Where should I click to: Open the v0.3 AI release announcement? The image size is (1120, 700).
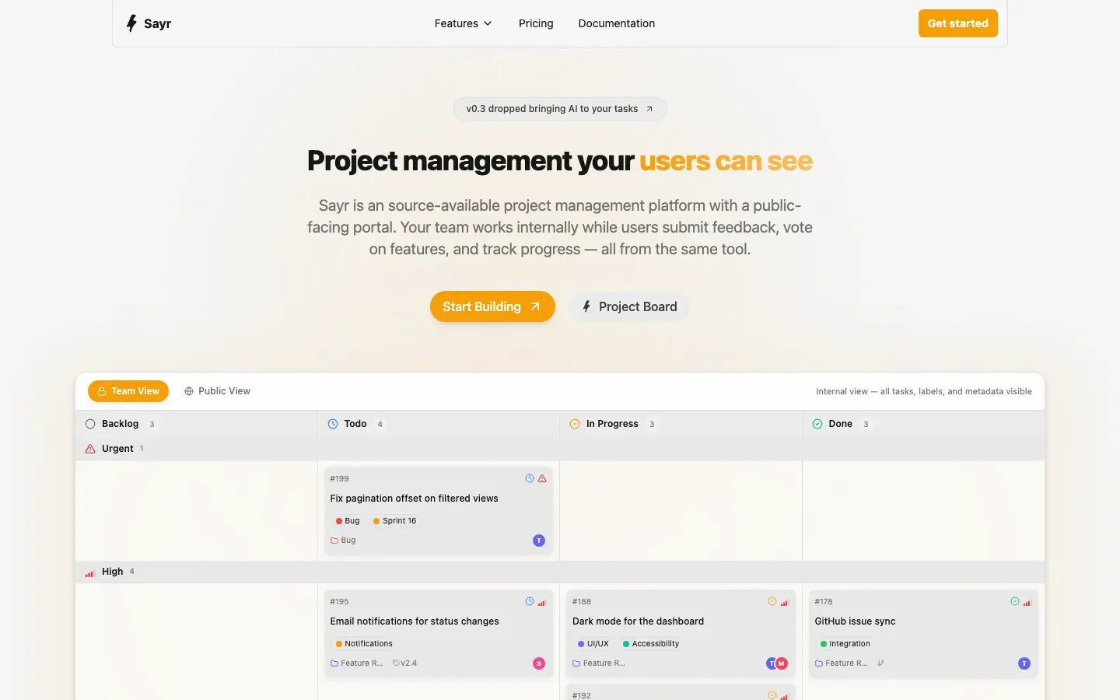(x=560, y=109)
